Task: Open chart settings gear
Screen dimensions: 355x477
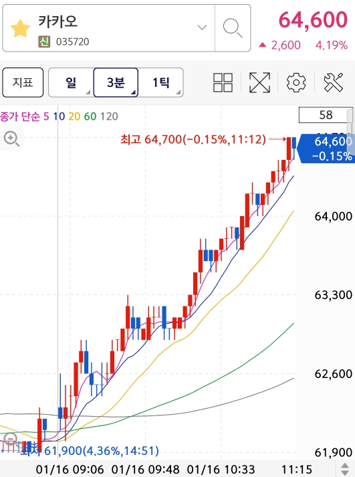Action: point(296,82)
